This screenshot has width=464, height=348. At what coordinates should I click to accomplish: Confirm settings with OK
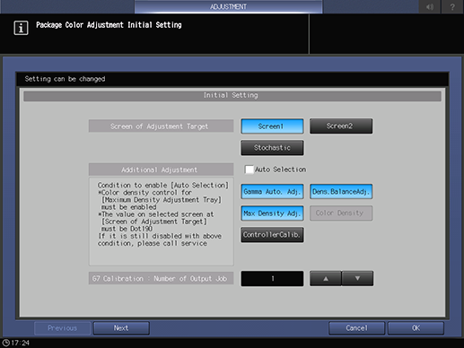416,328
